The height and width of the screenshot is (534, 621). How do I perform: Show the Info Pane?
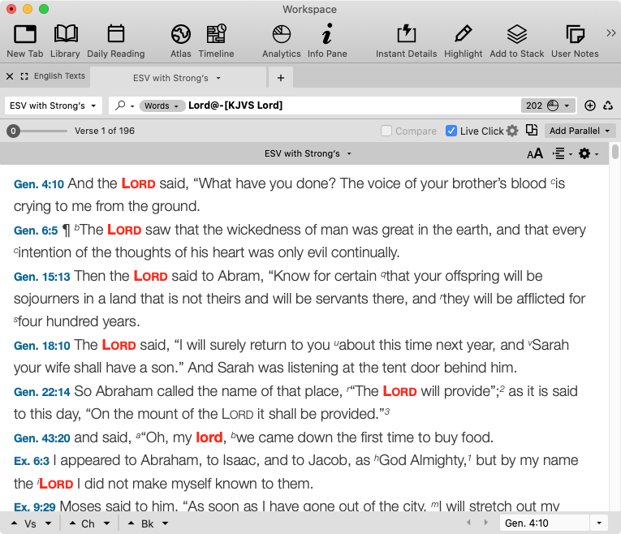click(x=326, y=34)
